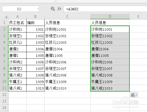Click the Name Box showing D2
This screenshot has height=112, width=147.
point(21,9)
